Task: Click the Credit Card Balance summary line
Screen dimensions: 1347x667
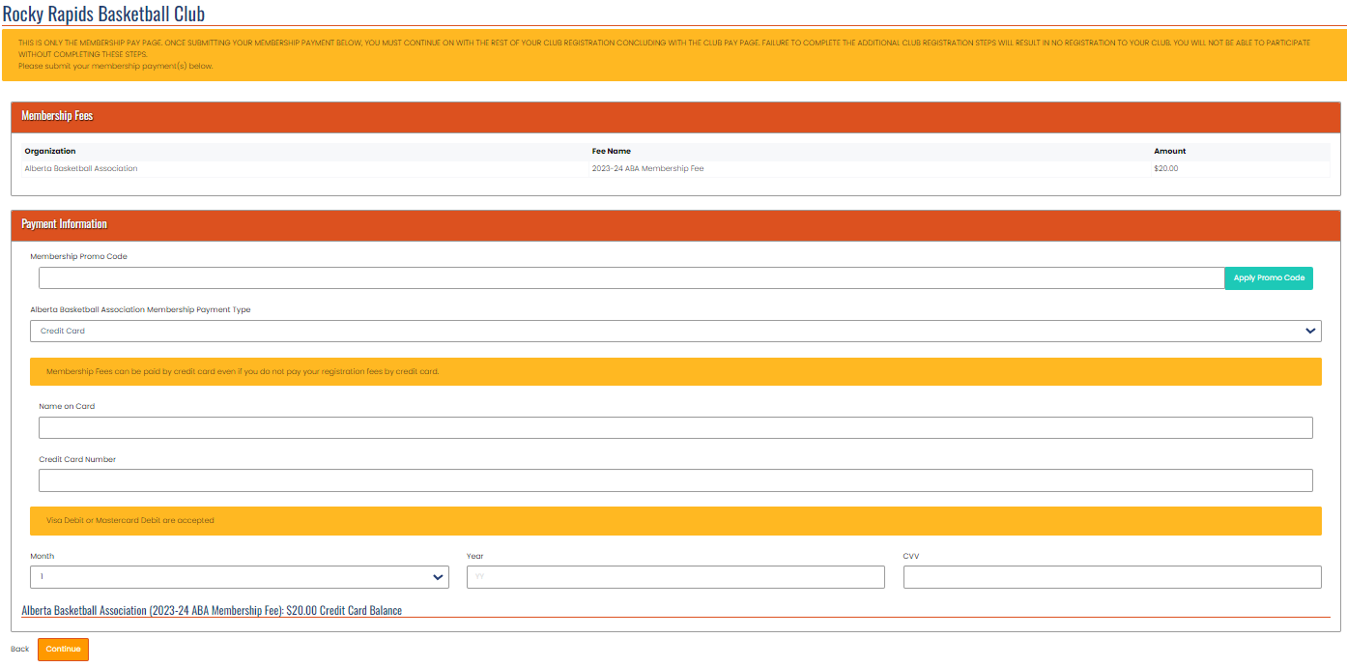Action: click(212, 611)
